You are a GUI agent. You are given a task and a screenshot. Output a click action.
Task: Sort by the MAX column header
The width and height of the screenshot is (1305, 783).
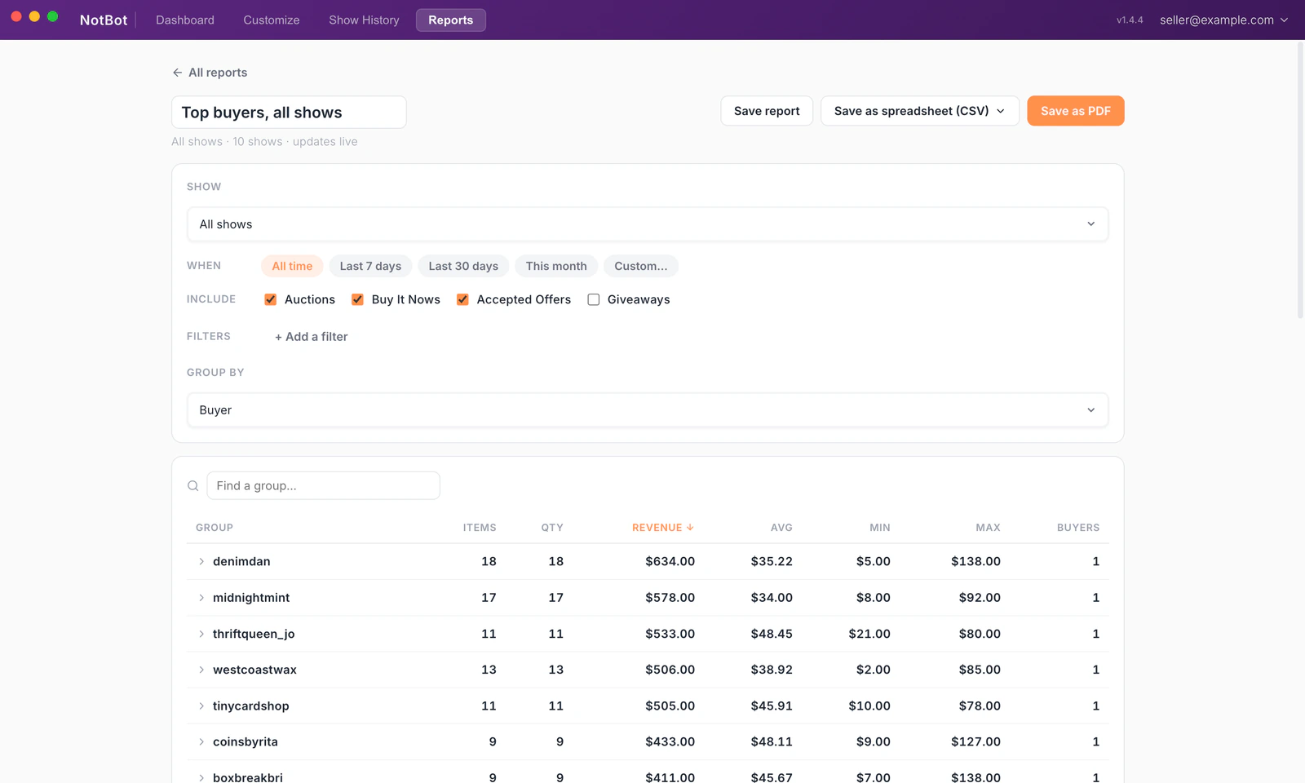click(988, 528)
